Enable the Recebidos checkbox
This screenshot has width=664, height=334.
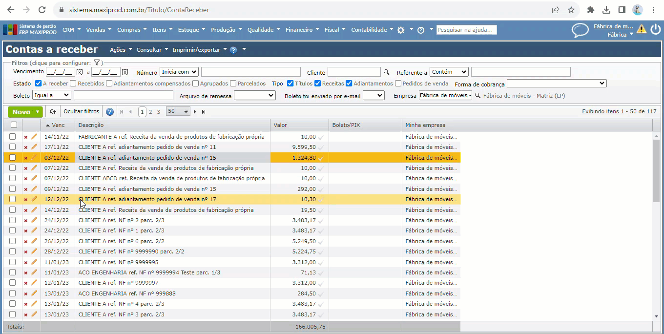(73, 83)
